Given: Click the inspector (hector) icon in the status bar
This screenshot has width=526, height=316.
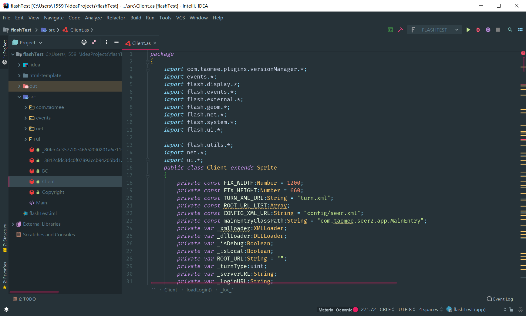Looking at the screenshot, I should [521, 310].
